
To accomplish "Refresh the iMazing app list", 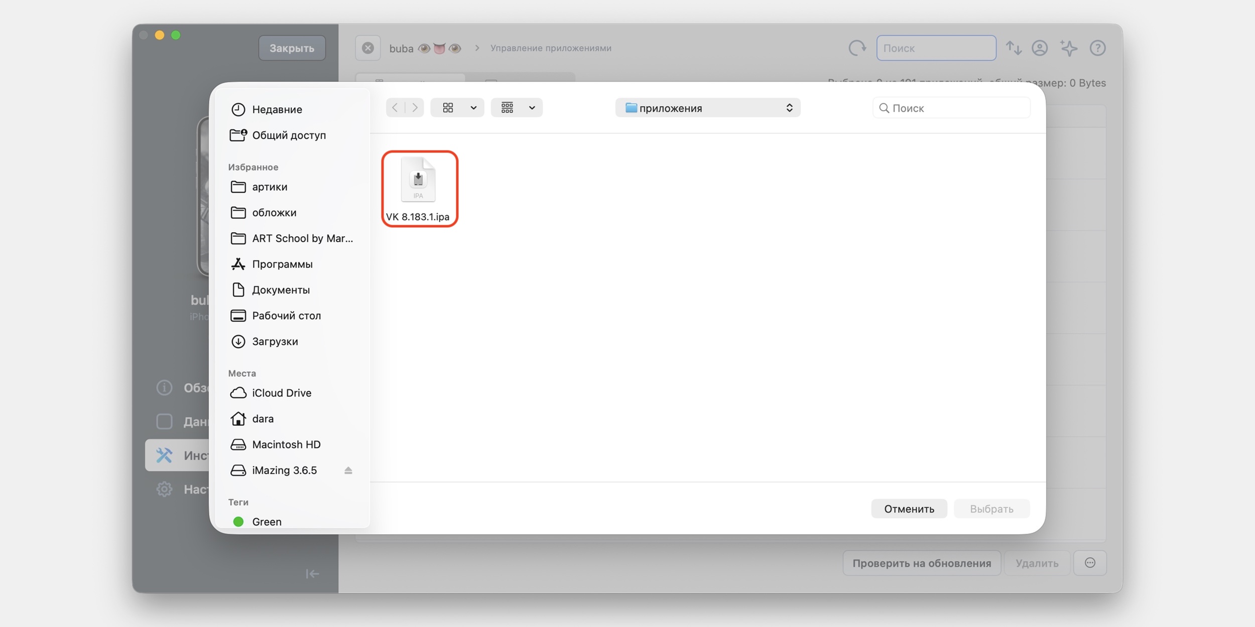I will point(857,48).
